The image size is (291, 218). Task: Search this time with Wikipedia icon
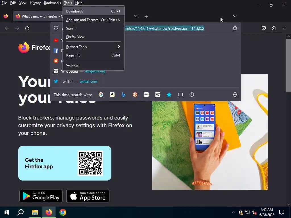click(x=157, y=95)
